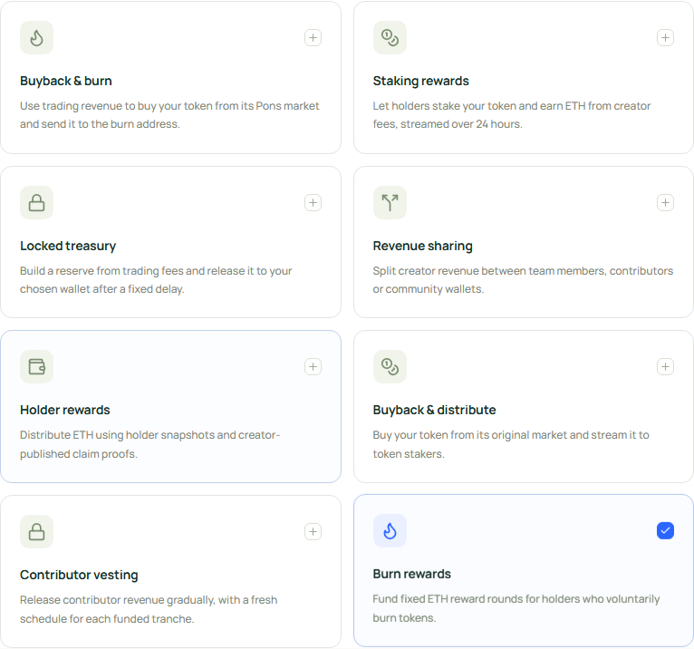Click the coins icon on Buyback & distribute card
This screenshot has height=649, width=694.
pos(390,366)
